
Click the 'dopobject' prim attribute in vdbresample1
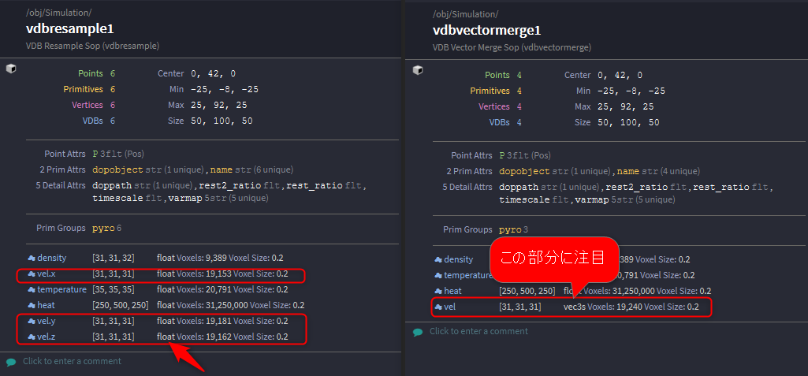coord(118,170)
